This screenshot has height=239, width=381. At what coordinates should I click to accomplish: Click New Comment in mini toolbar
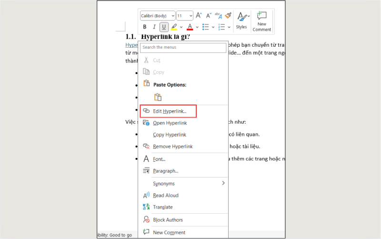(261, 21)
